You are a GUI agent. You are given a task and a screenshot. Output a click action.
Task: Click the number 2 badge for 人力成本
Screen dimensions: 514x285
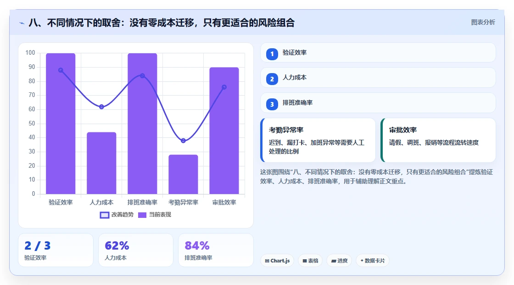[x=272, y=79]
